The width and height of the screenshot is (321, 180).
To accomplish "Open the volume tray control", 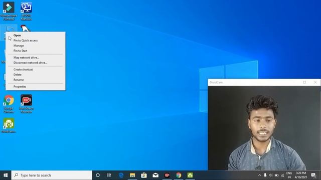I will pos(271,175).
